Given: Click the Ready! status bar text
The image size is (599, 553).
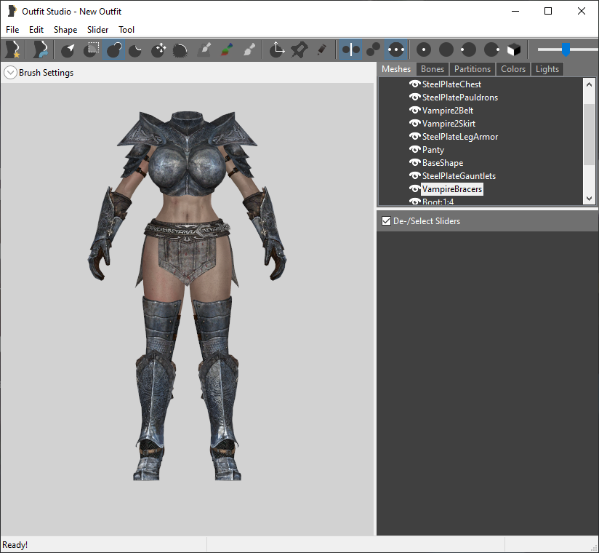Looking at the screenshot, I should [15, 545].
